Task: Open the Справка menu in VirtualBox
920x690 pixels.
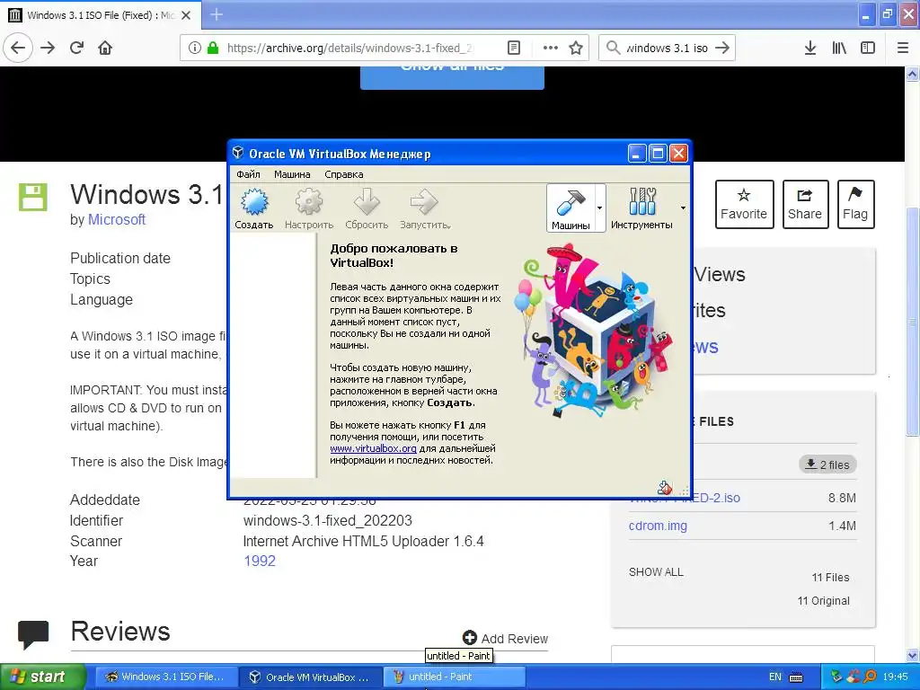Action: click(344, 174)
